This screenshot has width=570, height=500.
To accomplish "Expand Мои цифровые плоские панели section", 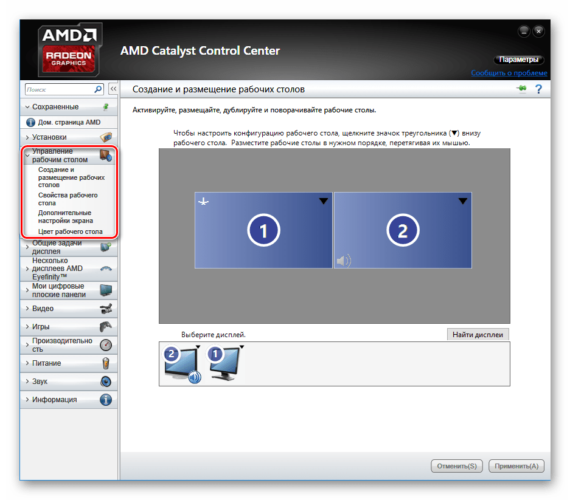I will point(27,290).
